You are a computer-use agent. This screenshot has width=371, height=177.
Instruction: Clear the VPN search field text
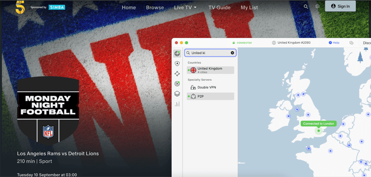pos(232,53)
